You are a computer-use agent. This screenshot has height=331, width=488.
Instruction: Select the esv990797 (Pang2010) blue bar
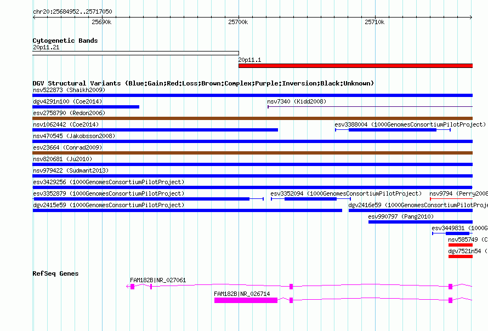coord(421,222)
